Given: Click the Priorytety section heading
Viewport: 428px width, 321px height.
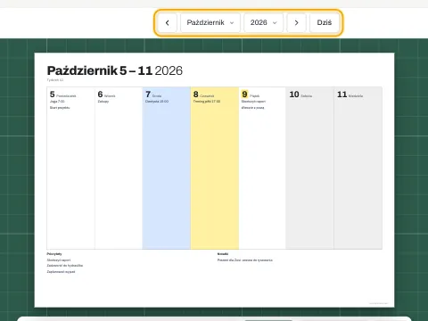Looking at the screenshot, I should [x=54, y=254].
